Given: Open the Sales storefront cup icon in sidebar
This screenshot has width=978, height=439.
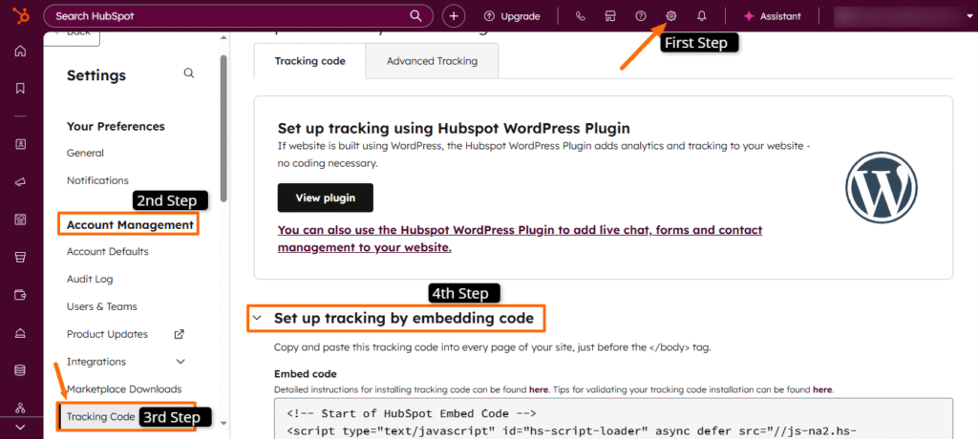Looking at the screenshot, I should click(21, 257).
